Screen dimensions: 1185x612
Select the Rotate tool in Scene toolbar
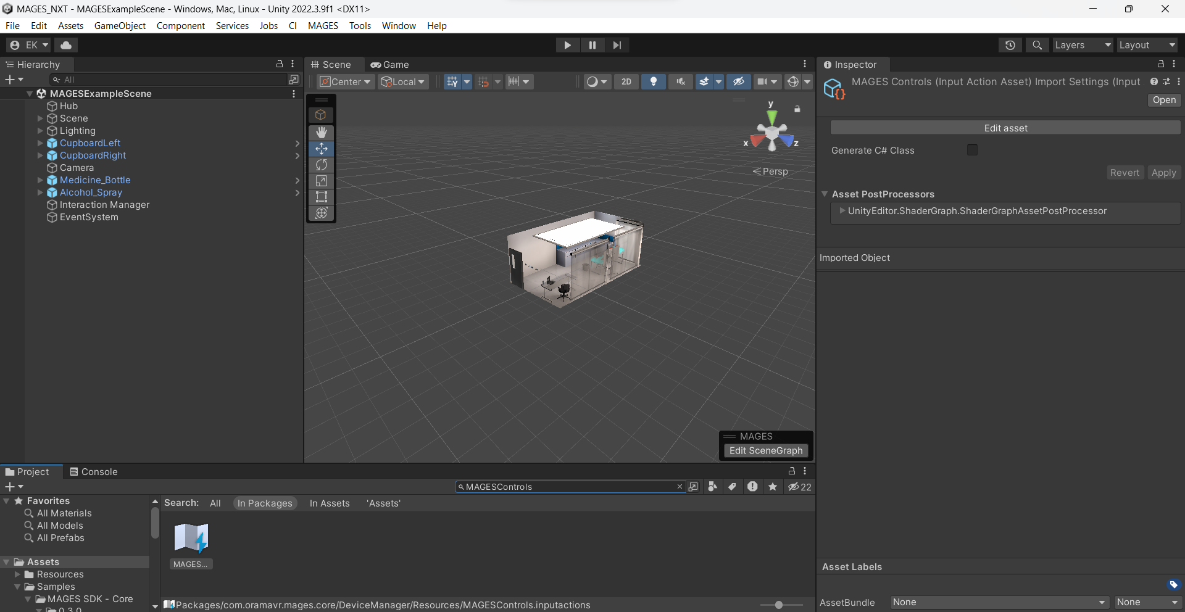321,165
